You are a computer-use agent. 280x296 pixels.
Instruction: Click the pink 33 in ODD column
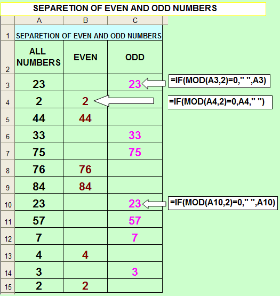pyautogui.click(x=135, y=135)
